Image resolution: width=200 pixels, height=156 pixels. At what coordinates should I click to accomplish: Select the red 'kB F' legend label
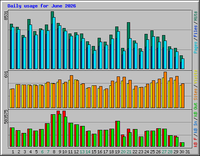[196, 142]
